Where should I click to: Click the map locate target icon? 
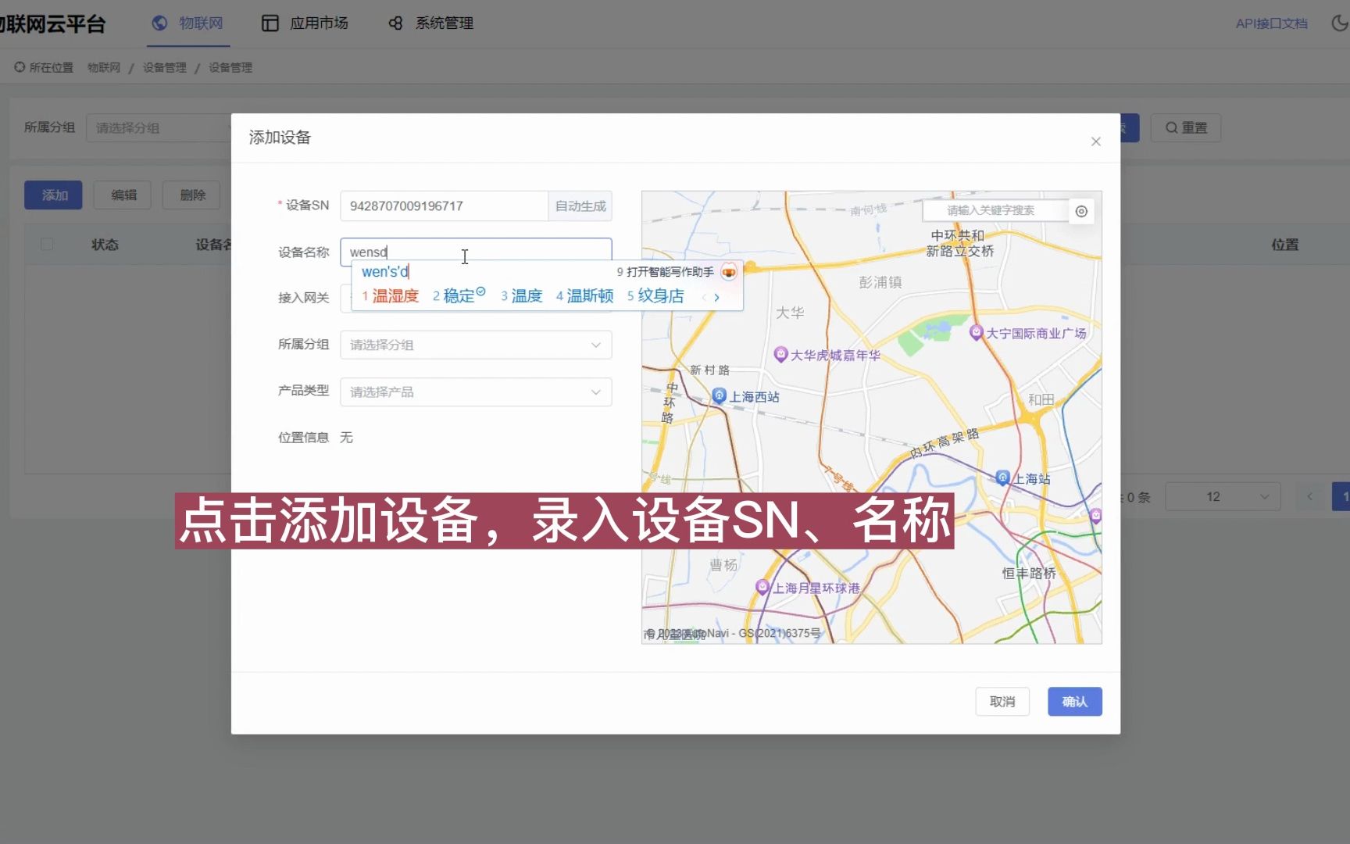1081,211
